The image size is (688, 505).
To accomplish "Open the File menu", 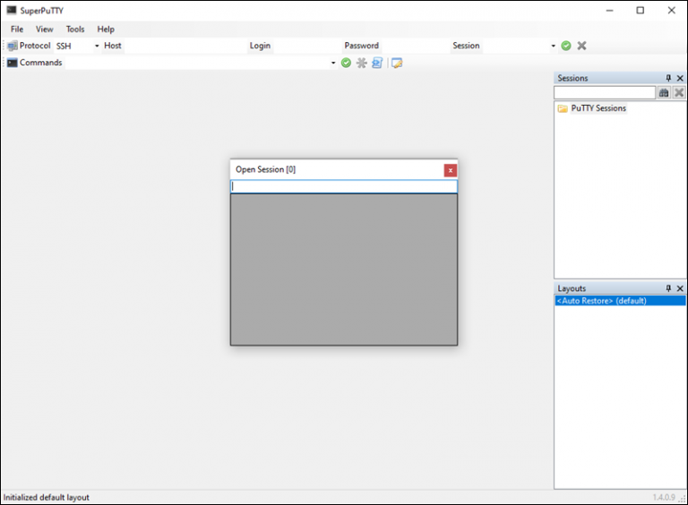I will [x=17, y=30].
